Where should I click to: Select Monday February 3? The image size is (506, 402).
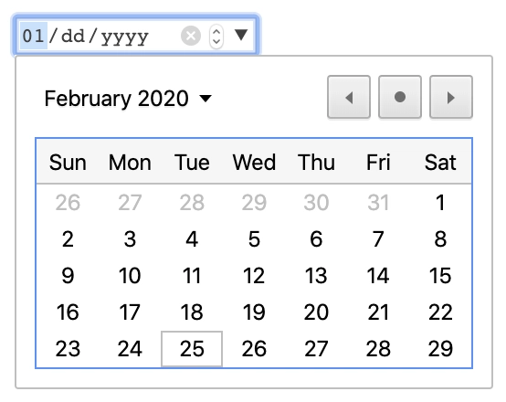(130, 239)
